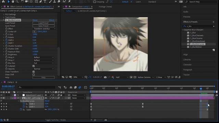Expand the Track Points group

coord(4,17)
